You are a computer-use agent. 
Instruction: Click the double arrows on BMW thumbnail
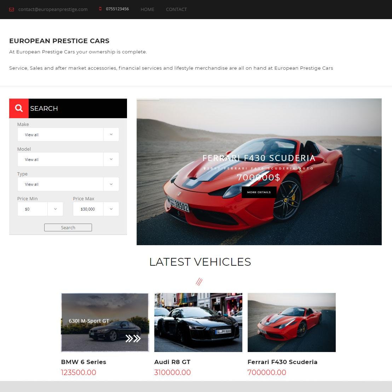[x=133, y=339]
